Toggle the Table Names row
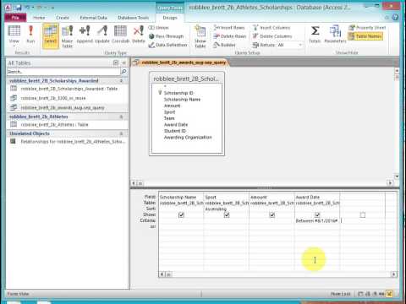Image resolution: width=406 pixels, height=304 pixels. click(x=365, y=36)
